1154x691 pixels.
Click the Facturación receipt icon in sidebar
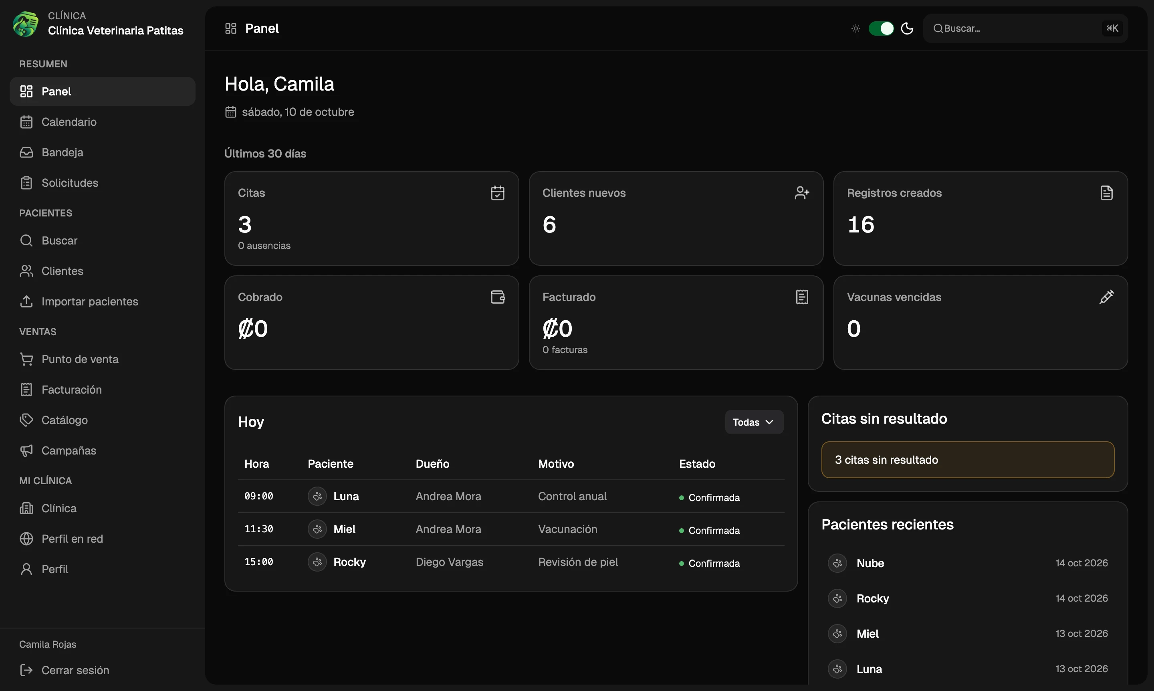click(x=26, y=390)
